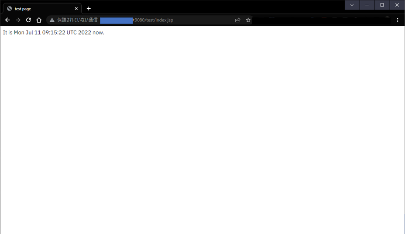Click the text 'It is Mon Jul 11 09:15:22 UTC 2022 now.'

pos(54,33)
